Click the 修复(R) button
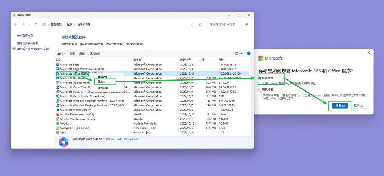Image resolution: width=384 pixels, height=176 pixels. pyautogui.click(x=340, y=106)
